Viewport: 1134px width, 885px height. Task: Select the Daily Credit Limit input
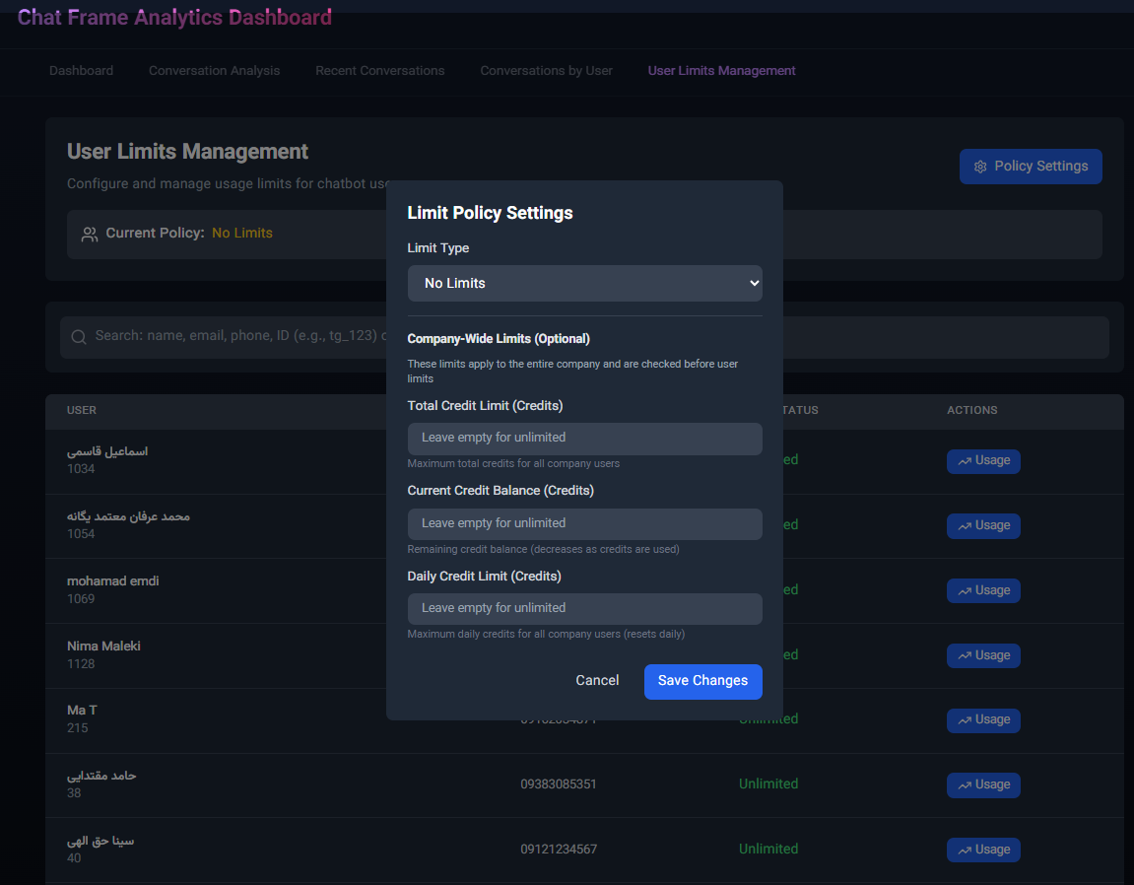(x=584, y=608)
